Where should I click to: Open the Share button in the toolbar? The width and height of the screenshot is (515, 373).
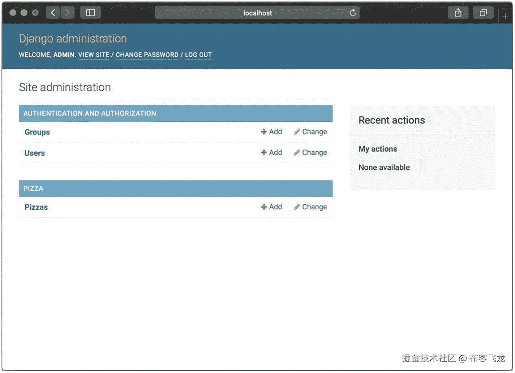458,13
